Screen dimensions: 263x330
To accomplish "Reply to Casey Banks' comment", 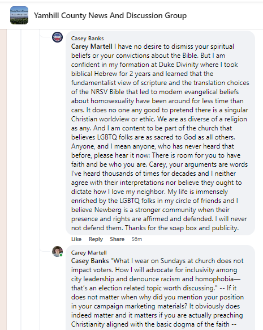I will pyautogui.click(x=96, y=239).
